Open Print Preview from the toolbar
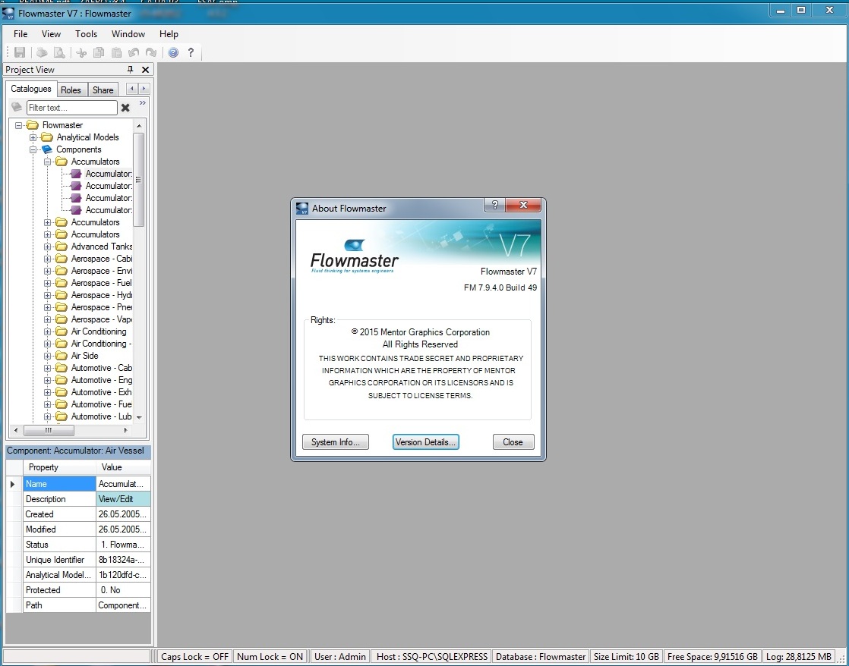The width and height of the screenshot is (849, 666). point(59,52)
